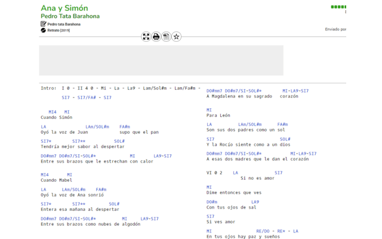The image size is (382, 239).
Task: Show FA#m chord above Ana sonrió
Action: coord(101,189)
